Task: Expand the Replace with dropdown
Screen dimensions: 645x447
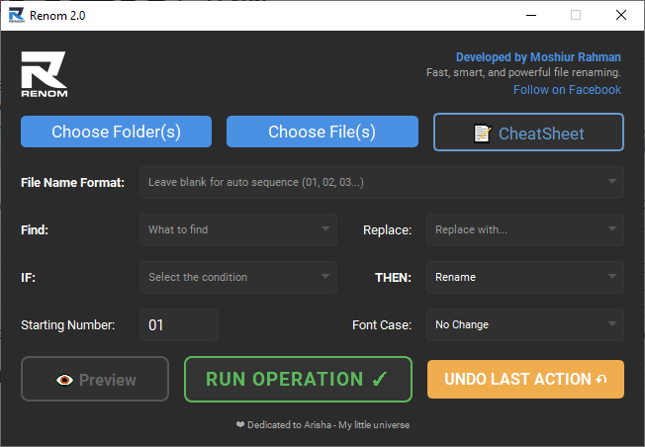Action: (612, 229)
